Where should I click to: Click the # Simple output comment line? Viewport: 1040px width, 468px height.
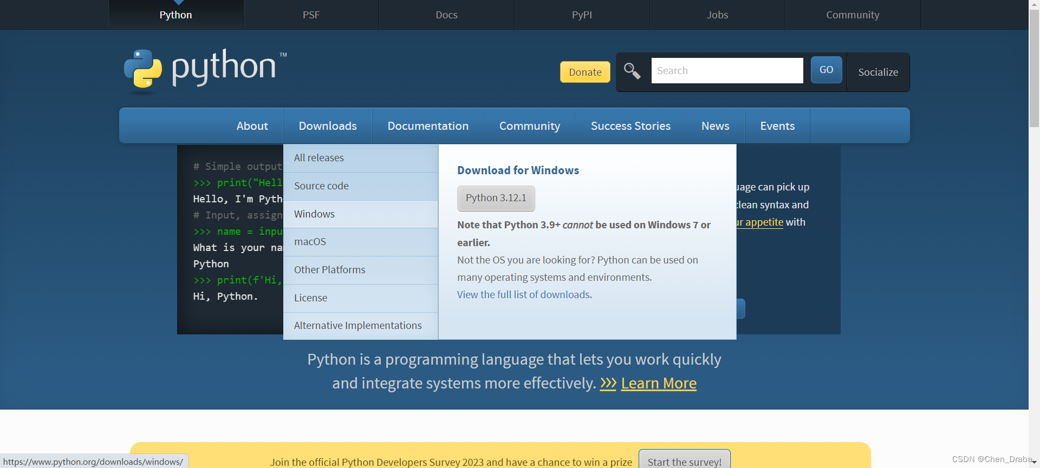tap(238, 167)
